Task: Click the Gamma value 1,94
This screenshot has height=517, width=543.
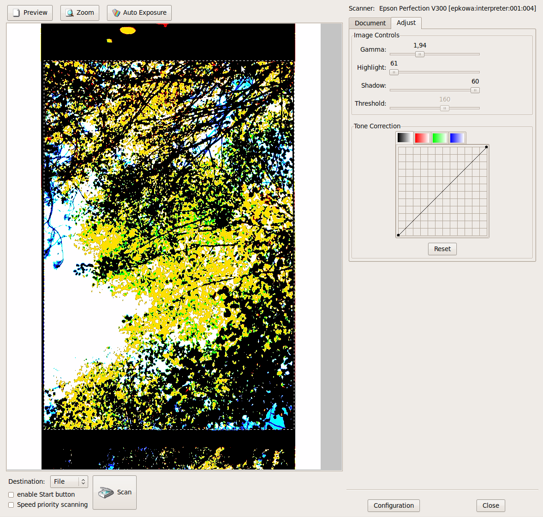Action: (420, 45)
